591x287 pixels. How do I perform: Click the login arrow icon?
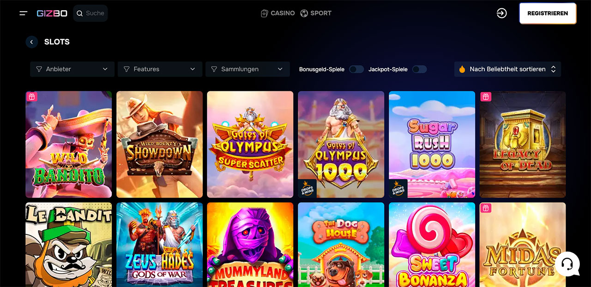[501, 13]
